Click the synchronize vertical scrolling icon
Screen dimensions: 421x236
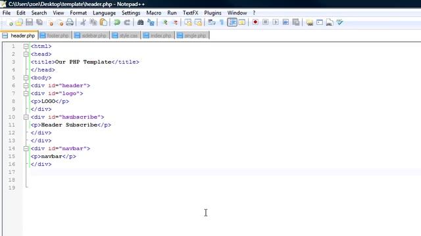click(x=188, y=22)
